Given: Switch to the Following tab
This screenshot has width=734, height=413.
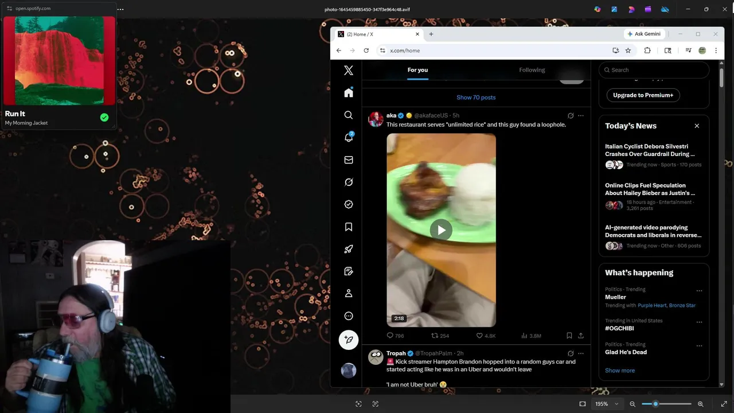Looking at the screenshot, I should [x=532, y=70].
